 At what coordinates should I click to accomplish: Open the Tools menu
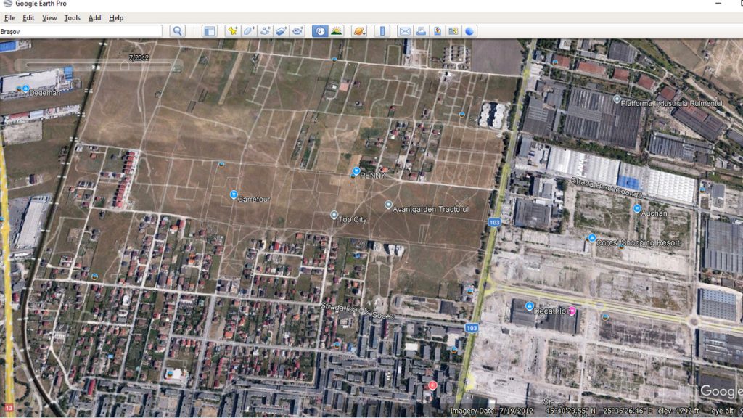pyautogui.click(x=72, y=18)
